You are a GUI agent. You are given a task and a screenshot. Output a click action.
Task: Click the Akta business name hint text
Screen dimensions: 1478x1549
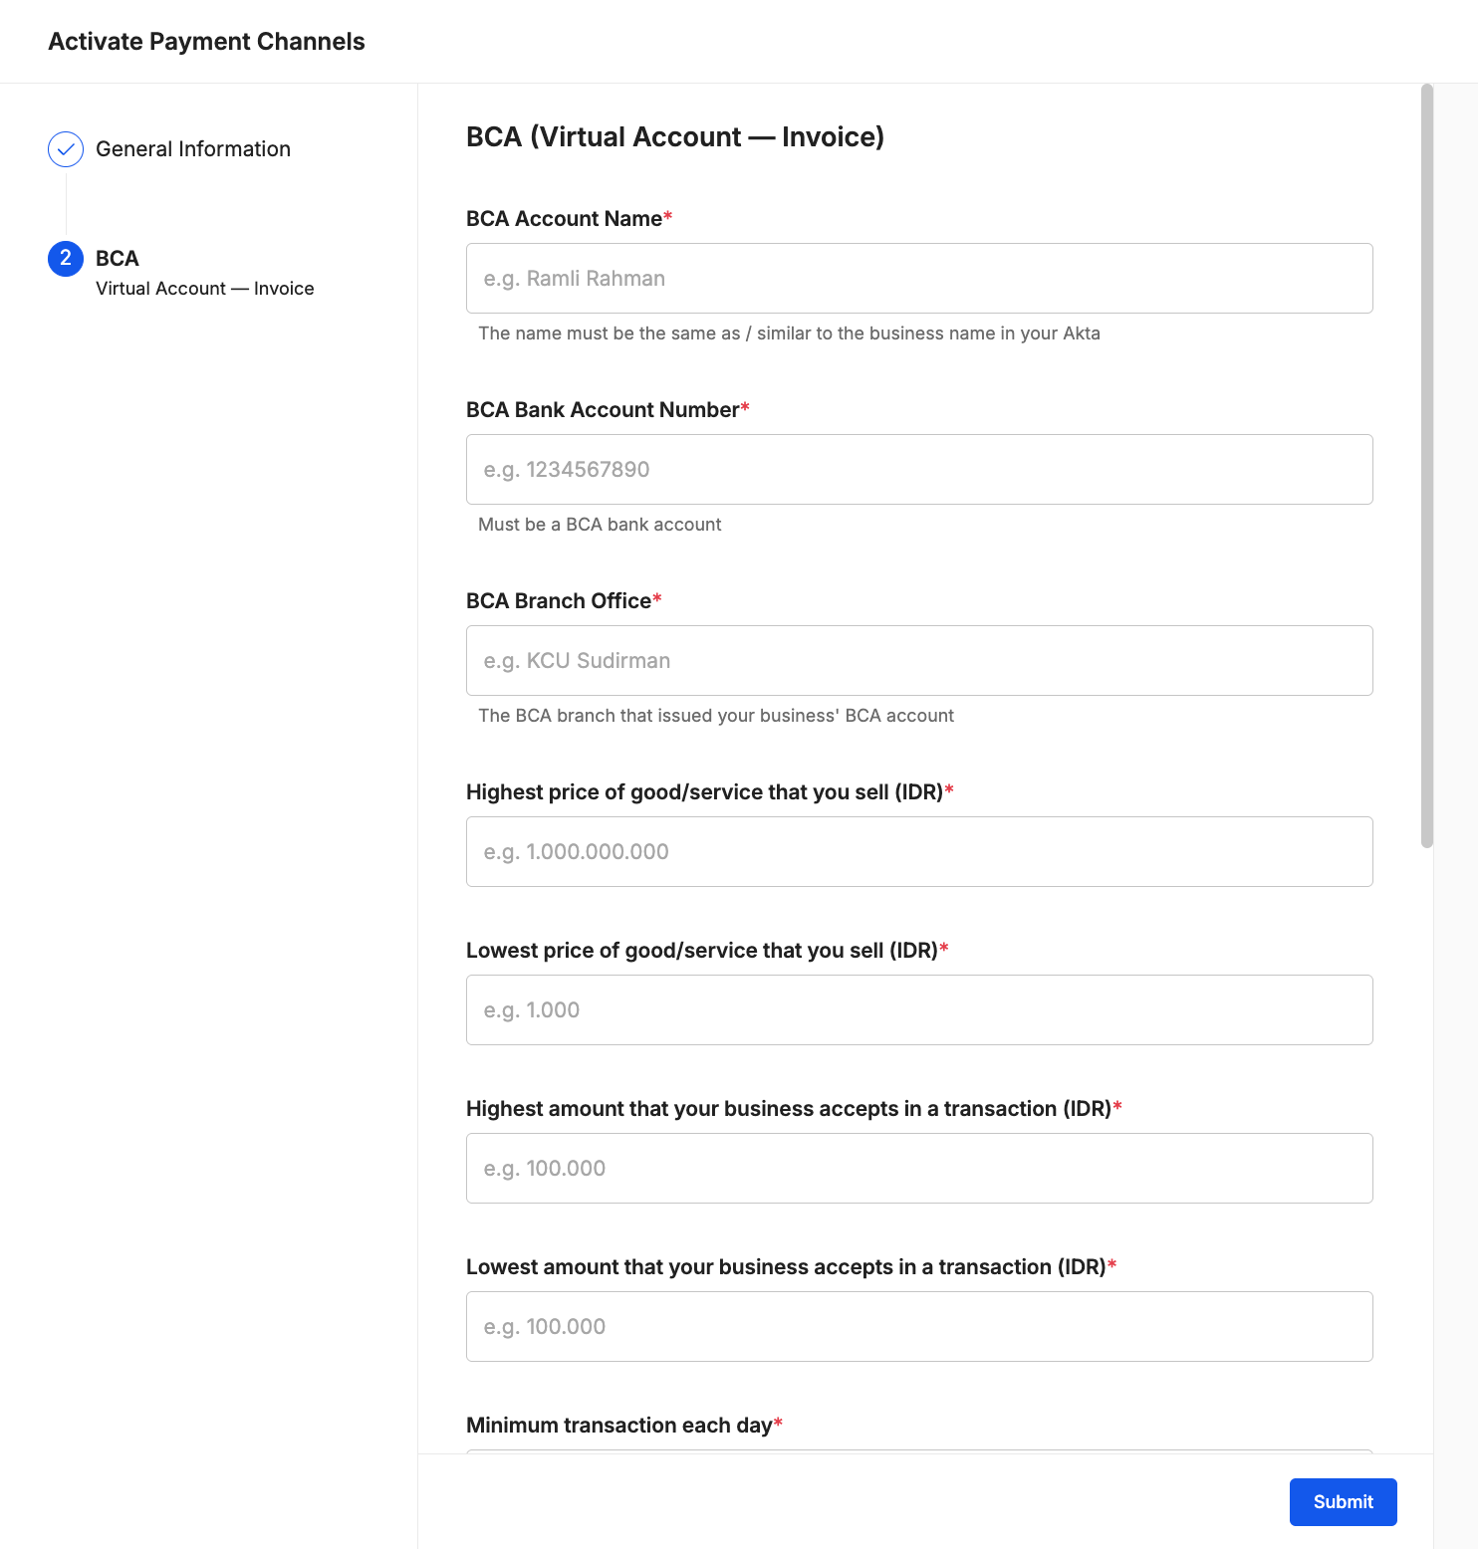point(789,332)
